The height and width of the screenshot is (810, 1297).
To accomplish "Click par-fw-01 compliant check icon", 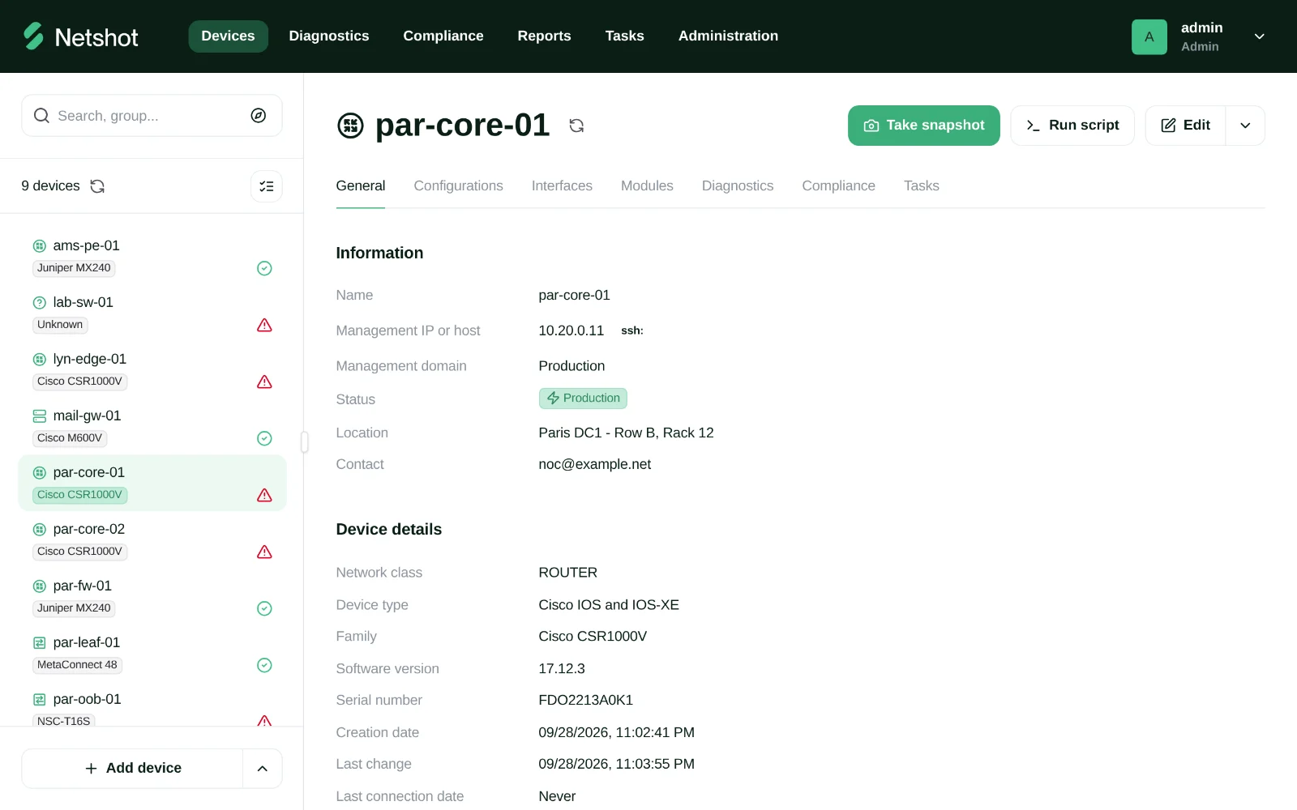I will [x=264, y=608].
